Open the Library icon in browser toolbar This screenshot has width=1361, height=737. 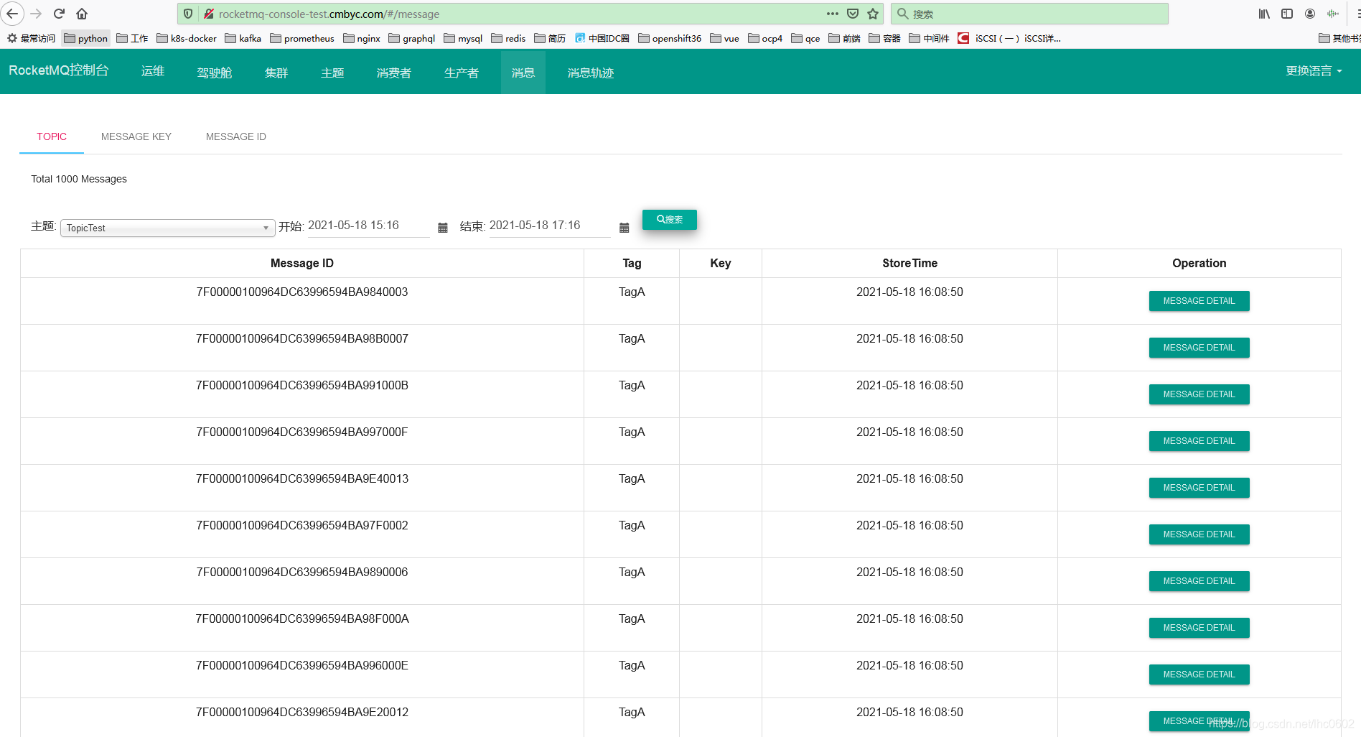[1264, 14]
